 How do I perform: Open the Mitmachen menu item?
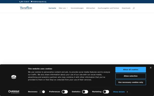[91, 8]
